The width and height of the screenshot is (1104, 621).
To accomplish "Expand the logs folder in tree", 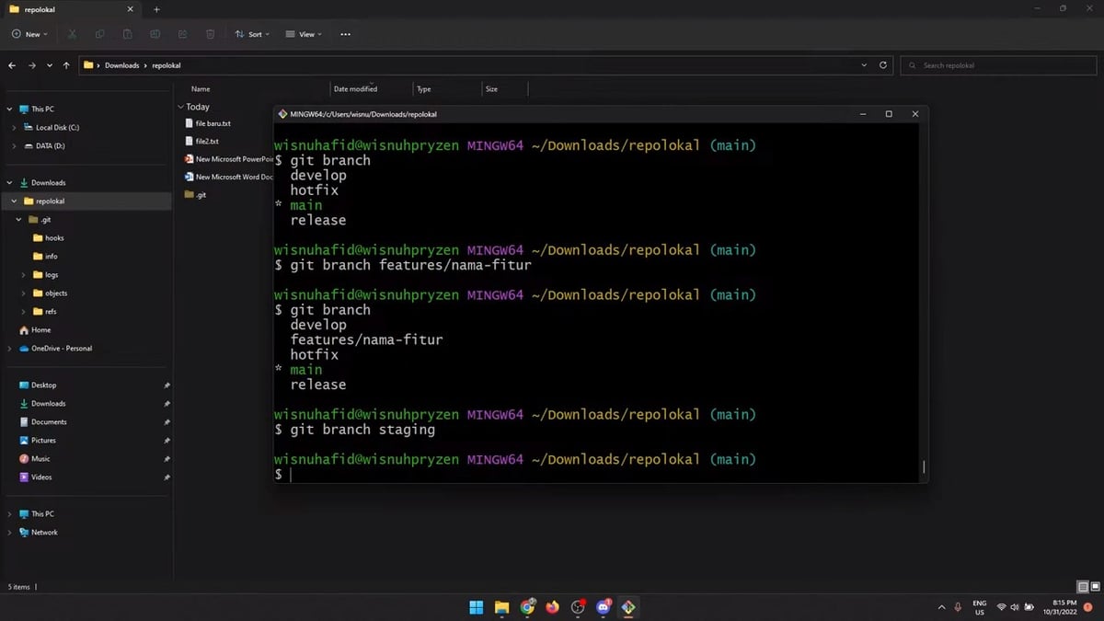I will coord(24,275).
